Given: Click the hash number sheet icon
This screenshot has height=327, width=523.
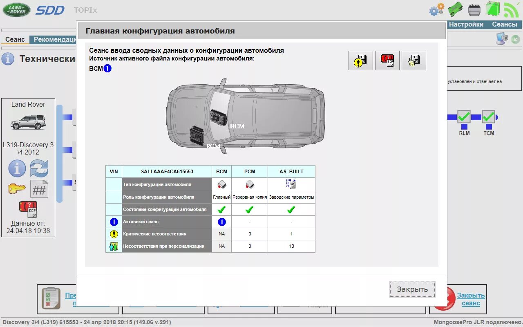Looking at the screenshot, I should 39,189.
